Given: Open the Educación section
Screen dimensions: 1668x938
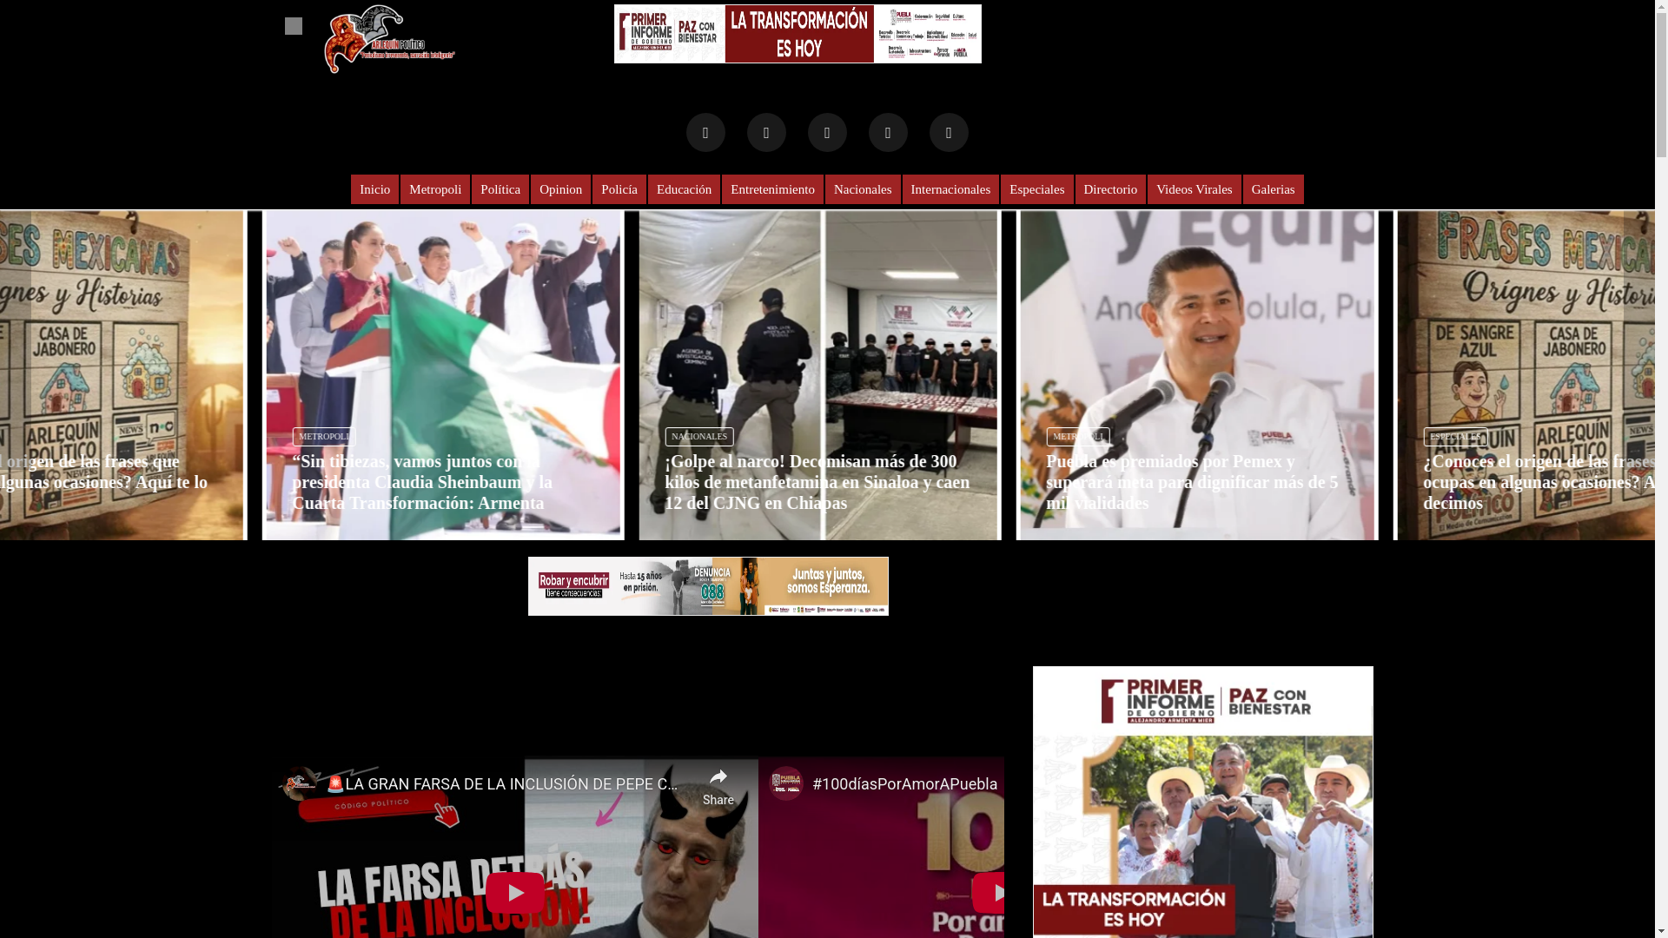Looking at the screenshot, I should click(x=684, y=189).
